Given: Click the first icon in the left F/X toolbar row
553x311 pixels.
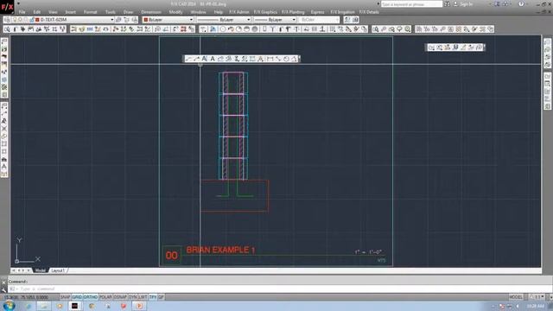Looking at the screenshot, I should [x=7, y=29].
